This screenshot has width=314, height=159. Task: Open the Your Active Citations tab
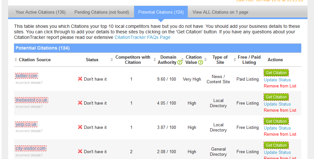[40, 12]
